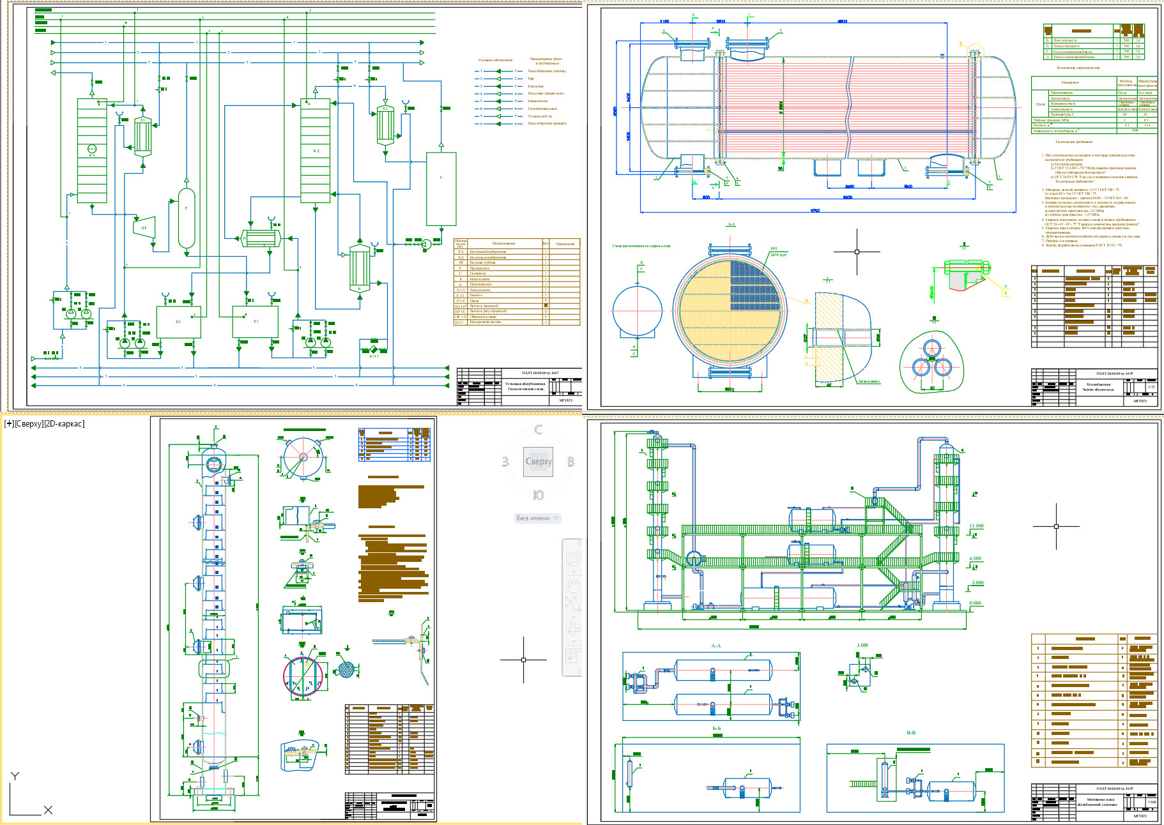Click the Б-Б section label
This screenshot has height=825, width=1164.
[x=716, y=729]
